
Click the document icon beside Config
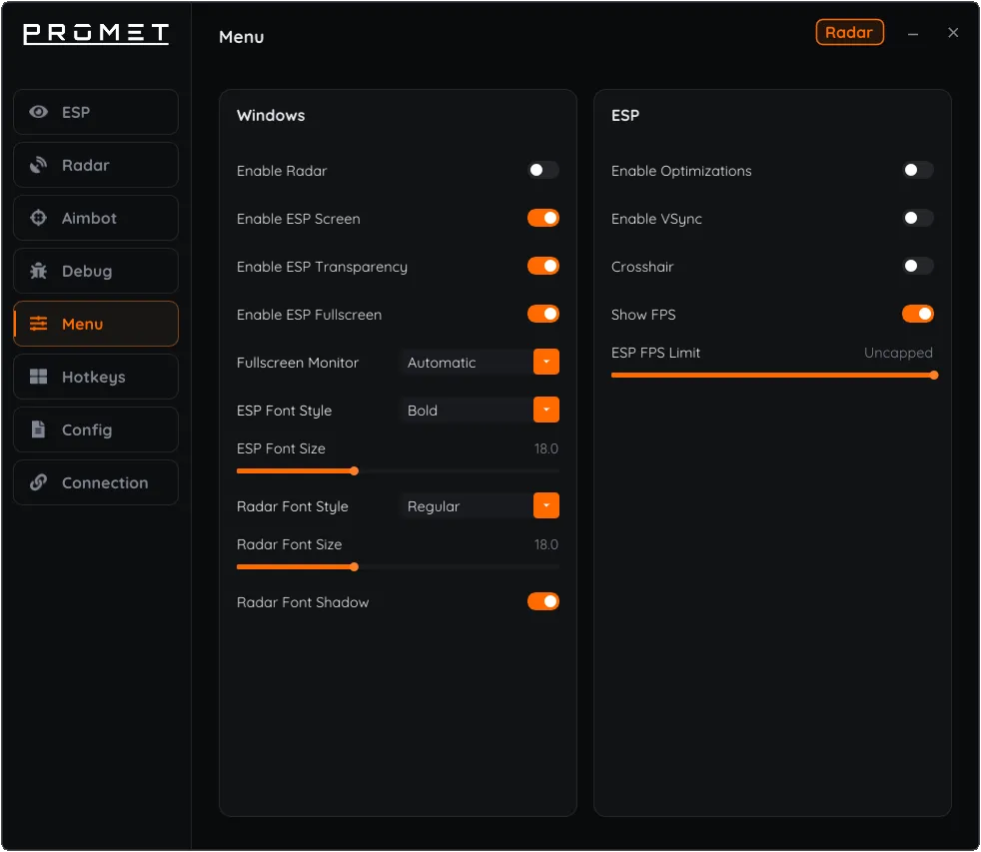38,429
